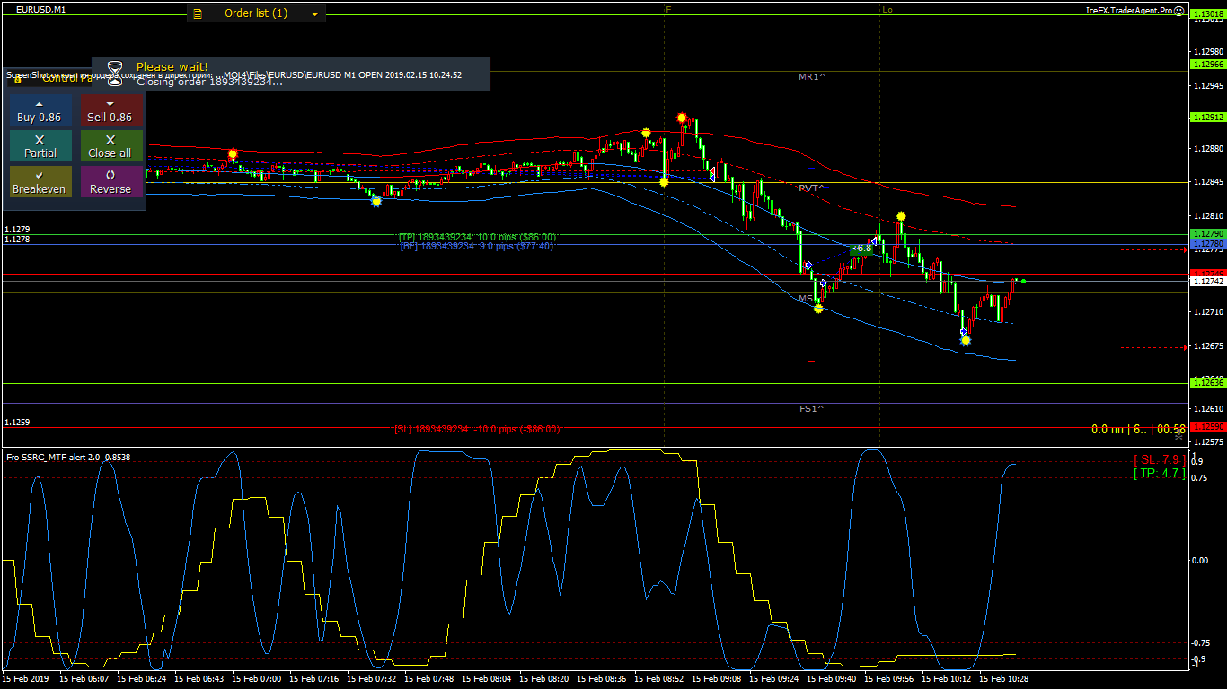Click the red SL: 7.9 indicator text
The image size is (1227, 689).
tap(1160, 460)
